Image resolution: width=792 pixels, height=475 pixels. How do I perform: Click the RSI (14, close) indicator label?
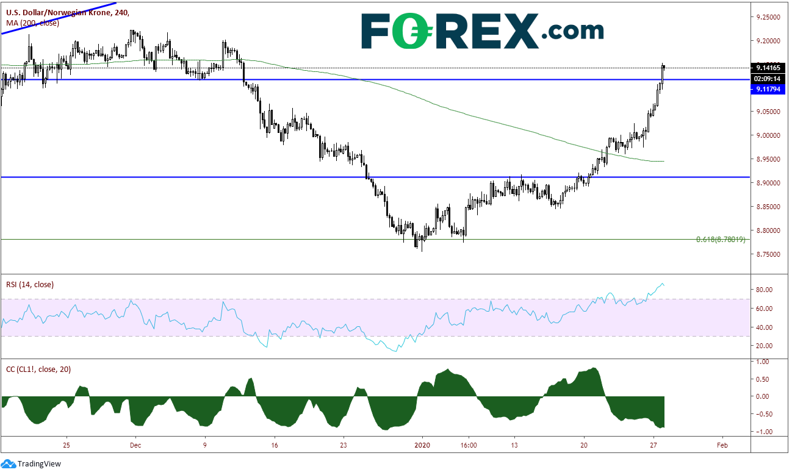click(30, 284)
